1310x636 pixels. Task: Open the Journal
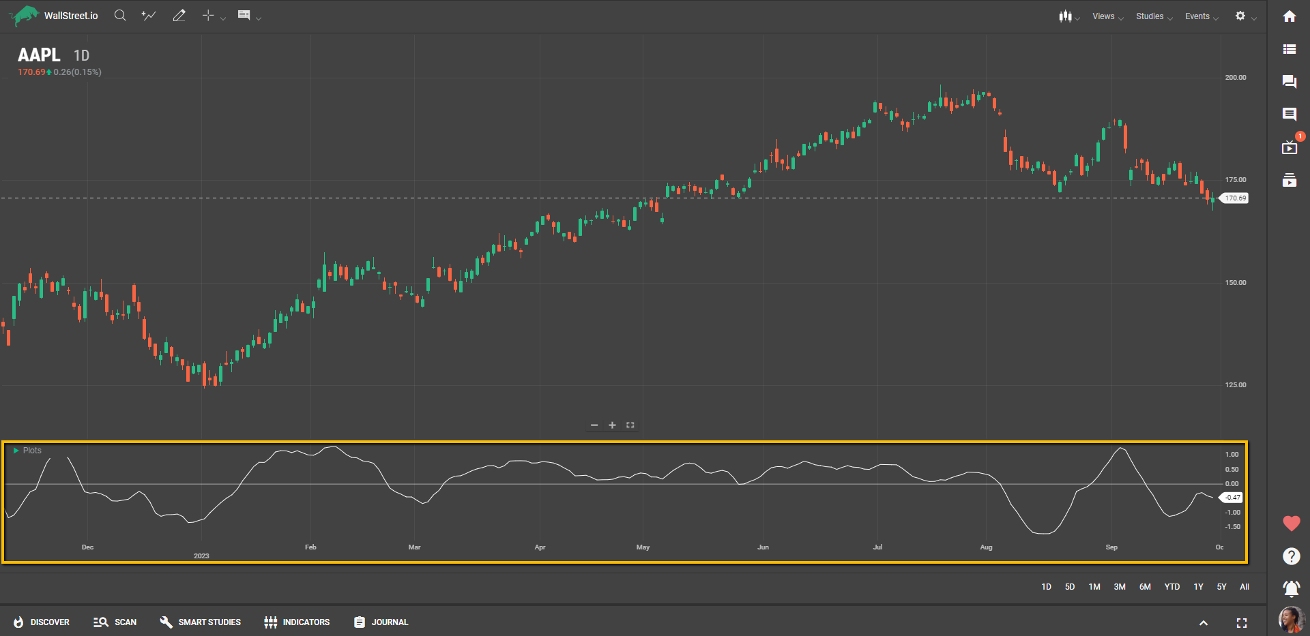click(381, 622)
